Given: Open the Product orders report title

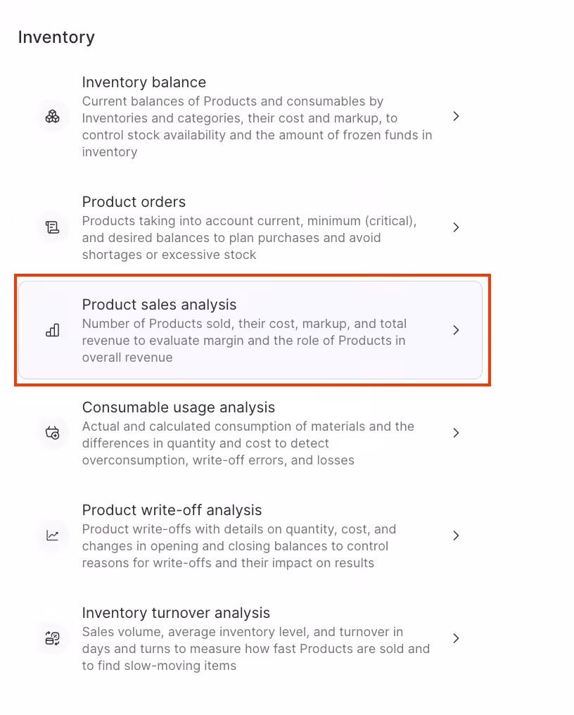Looking at the screenshot, I should (134, 202).
